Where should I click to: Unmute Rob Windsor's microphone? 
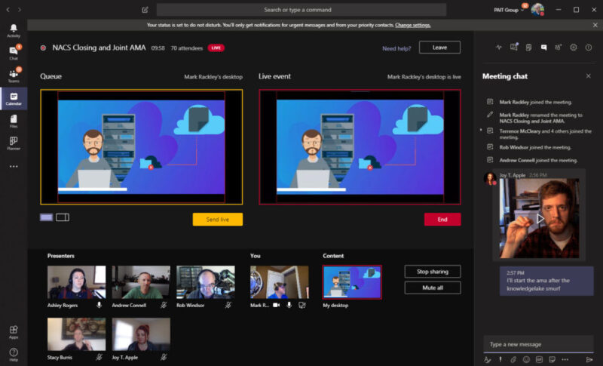228,305
